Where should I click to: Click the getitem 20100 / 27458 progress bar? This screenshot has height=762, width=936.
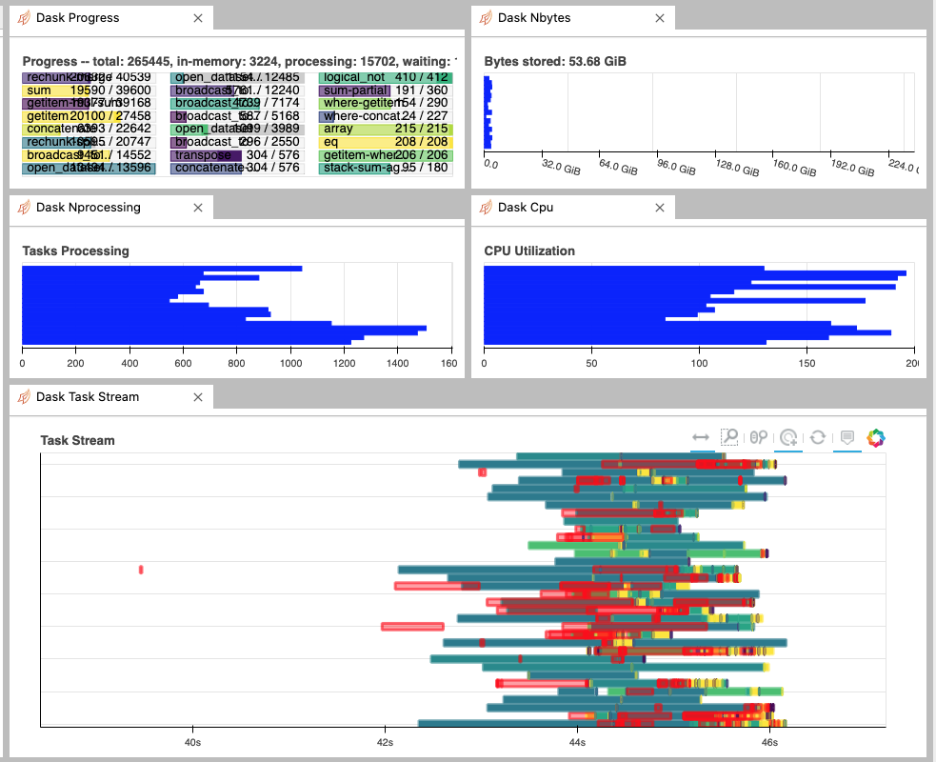tap(89, 116)
